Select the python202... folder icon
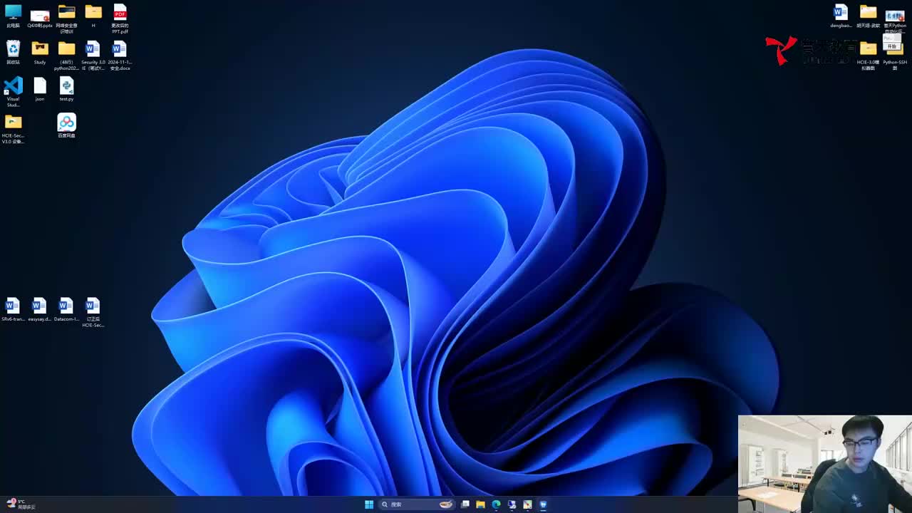912x513 pixels. coord(66,56)
